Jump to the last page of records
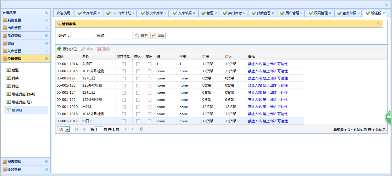The image size is (392, 176). [133, 129]
